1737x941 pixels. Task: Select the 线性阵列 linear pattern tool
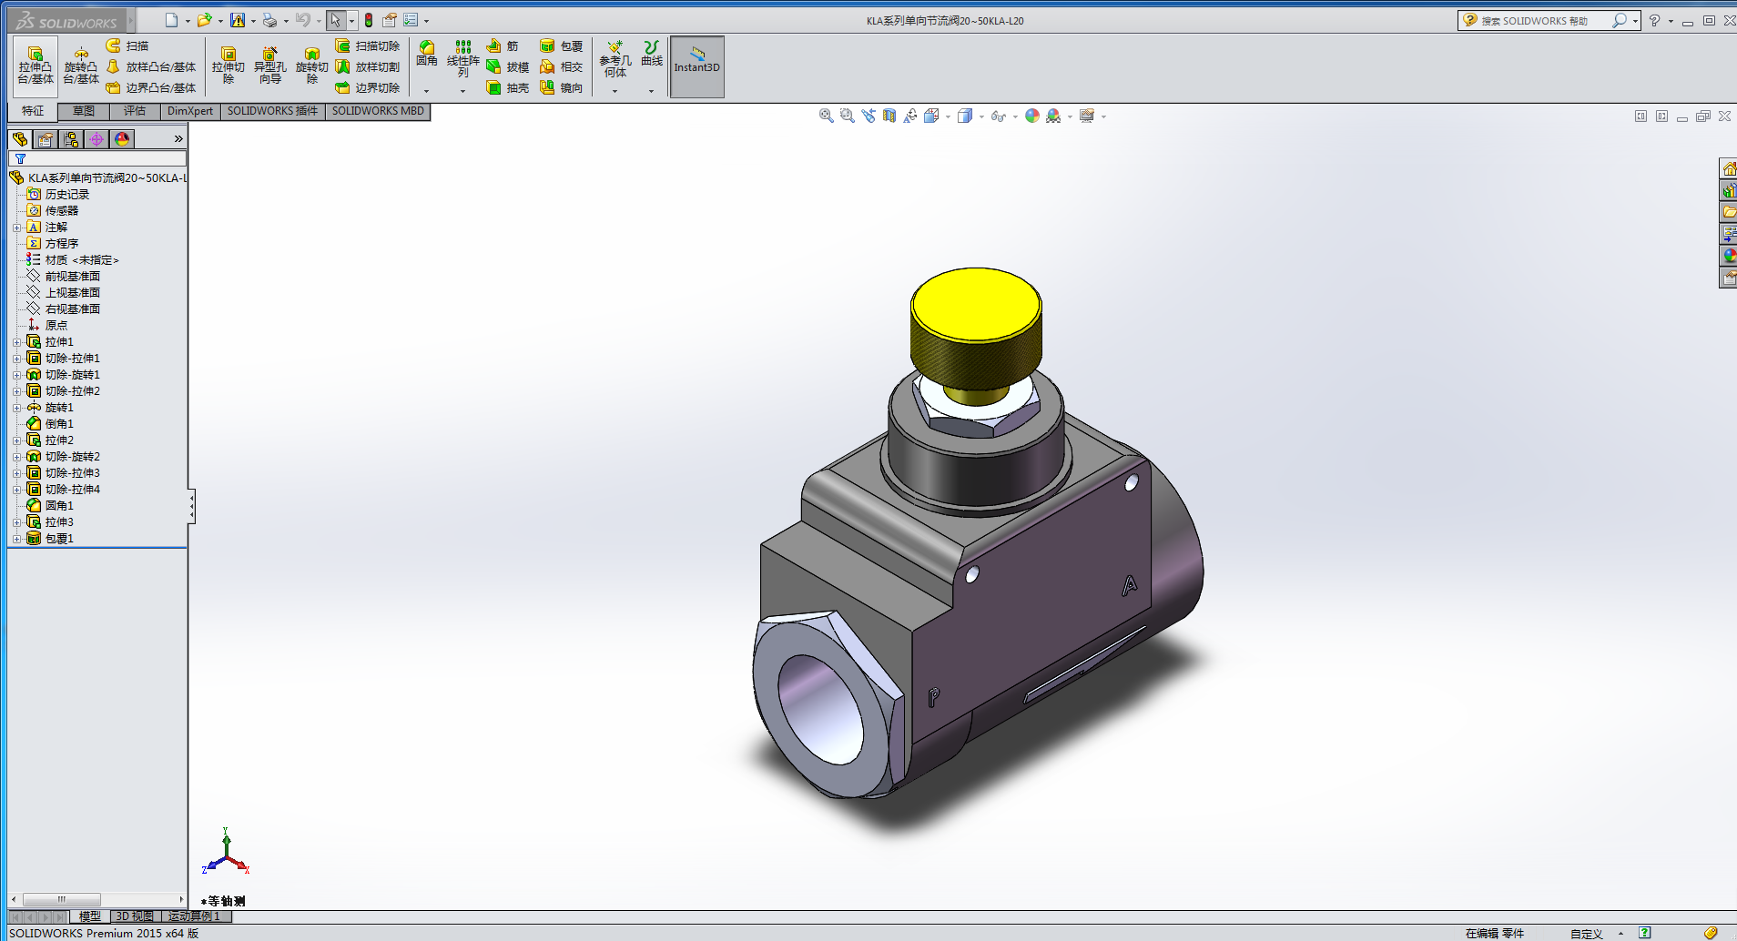click(x=462, y=58)
